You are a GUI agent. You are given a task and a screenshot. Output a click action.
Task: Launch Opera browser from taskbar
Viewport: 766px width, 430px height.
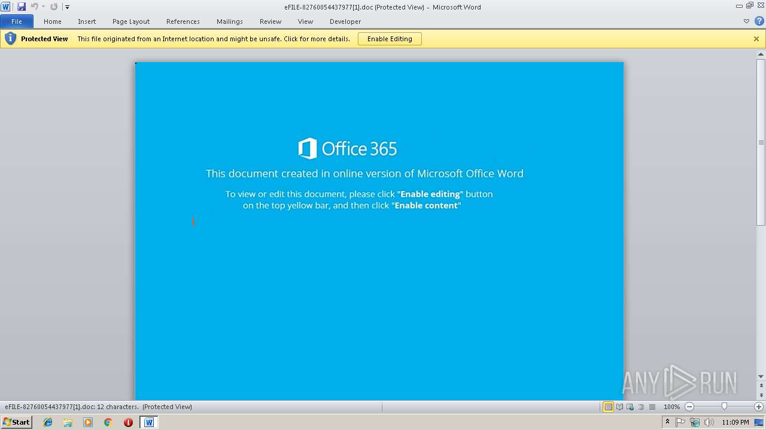(128, 422)
